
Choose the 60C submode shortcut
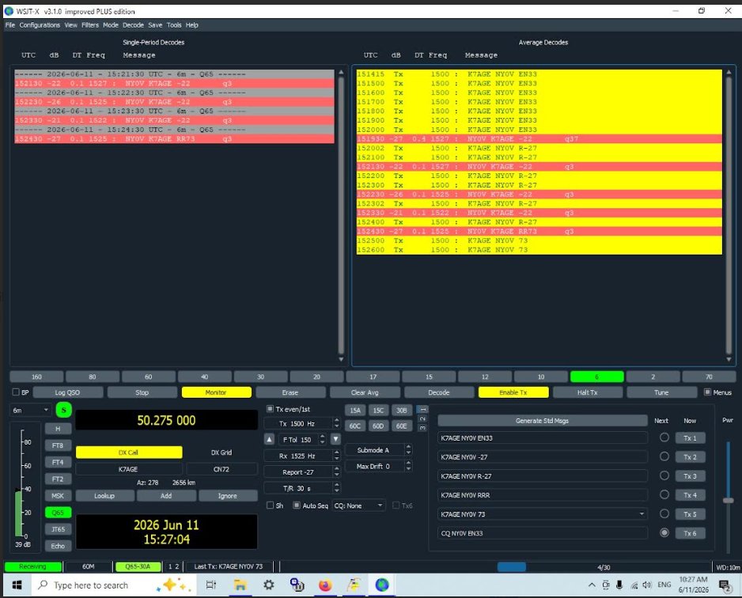point(355,426)
